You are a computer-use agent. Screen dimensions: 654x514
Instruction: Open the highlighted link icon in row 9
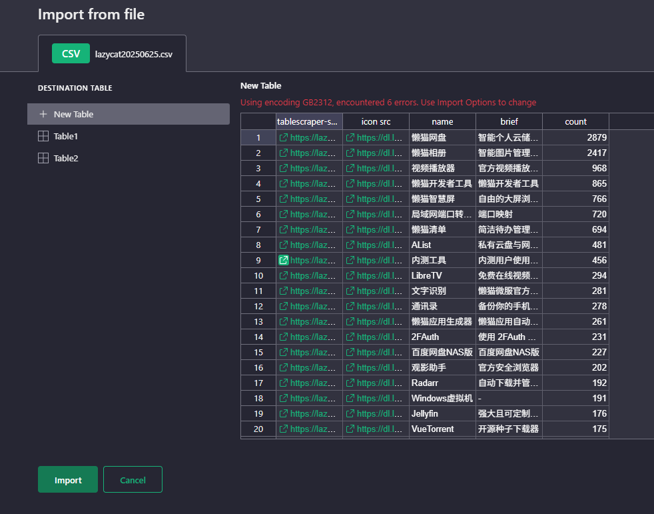(x=284, y=260)
